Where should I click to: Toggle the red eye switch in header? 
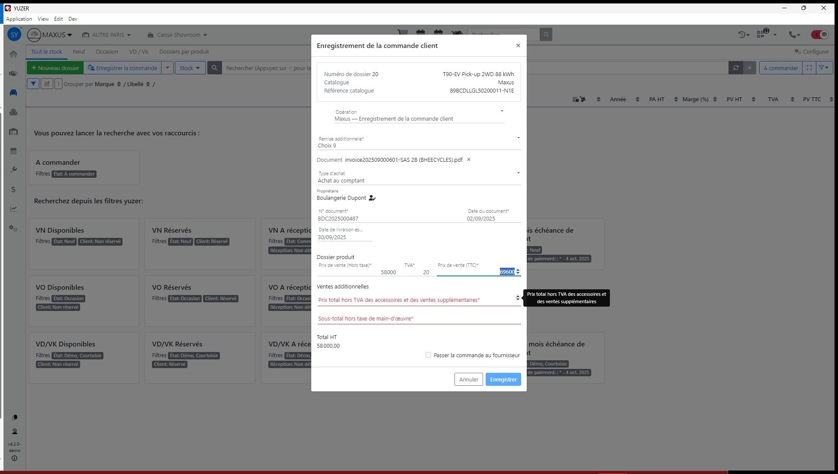point(819,35)
